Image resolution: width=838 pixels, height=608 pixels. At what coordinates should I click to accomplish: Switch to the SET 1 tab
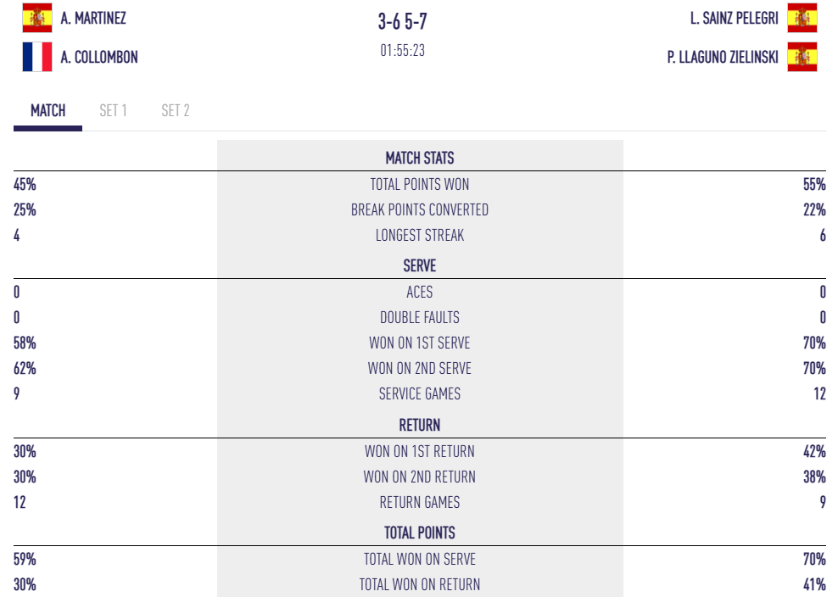[x=113, y=111]
